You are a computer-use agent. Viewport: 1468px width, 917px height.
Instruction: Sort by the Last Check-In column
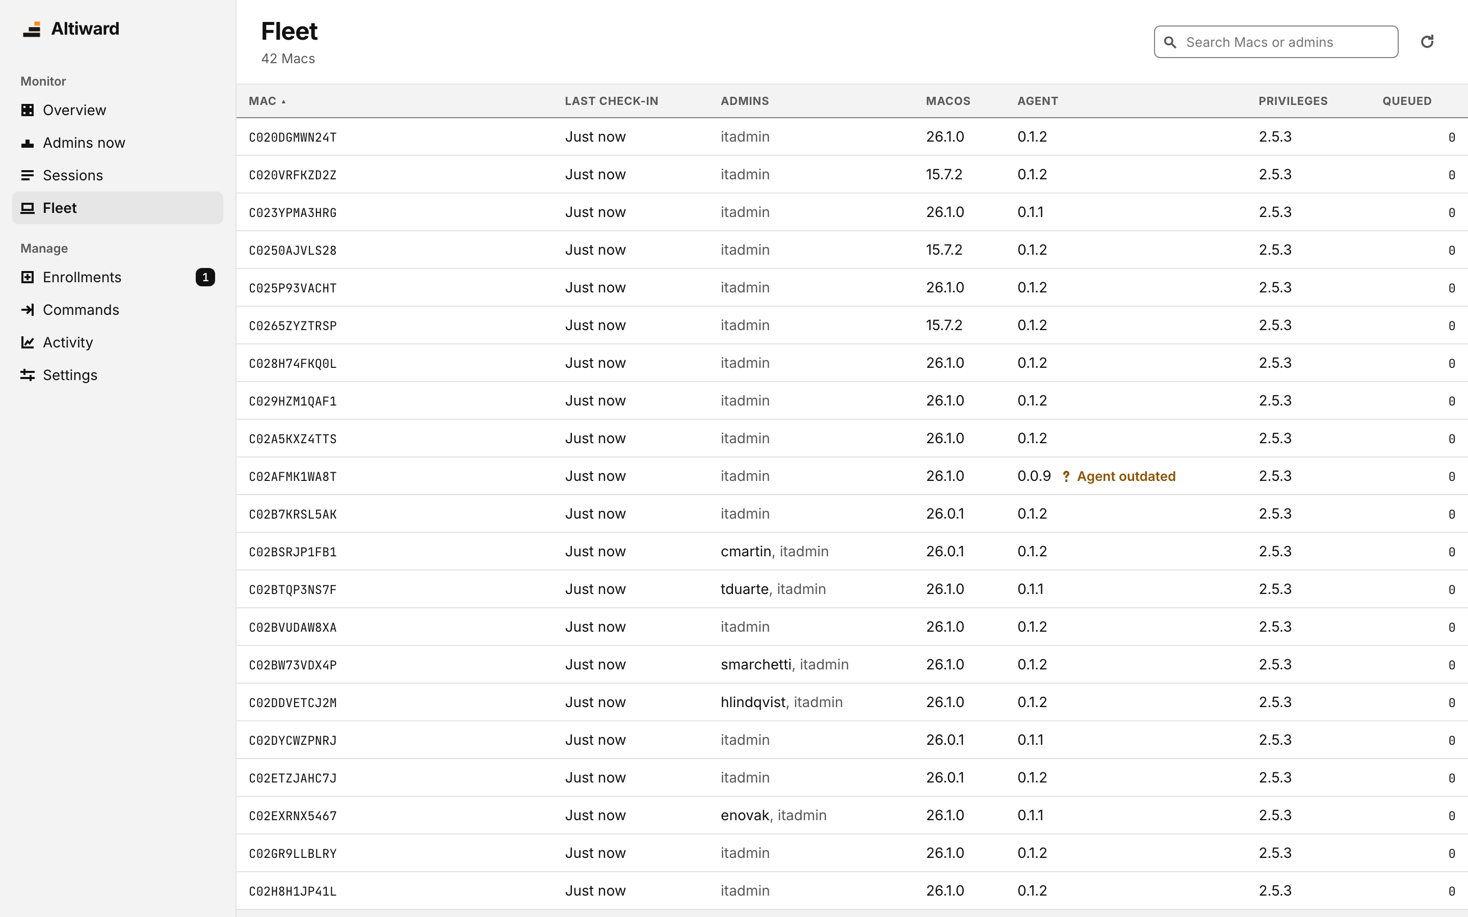pos(612,101)
